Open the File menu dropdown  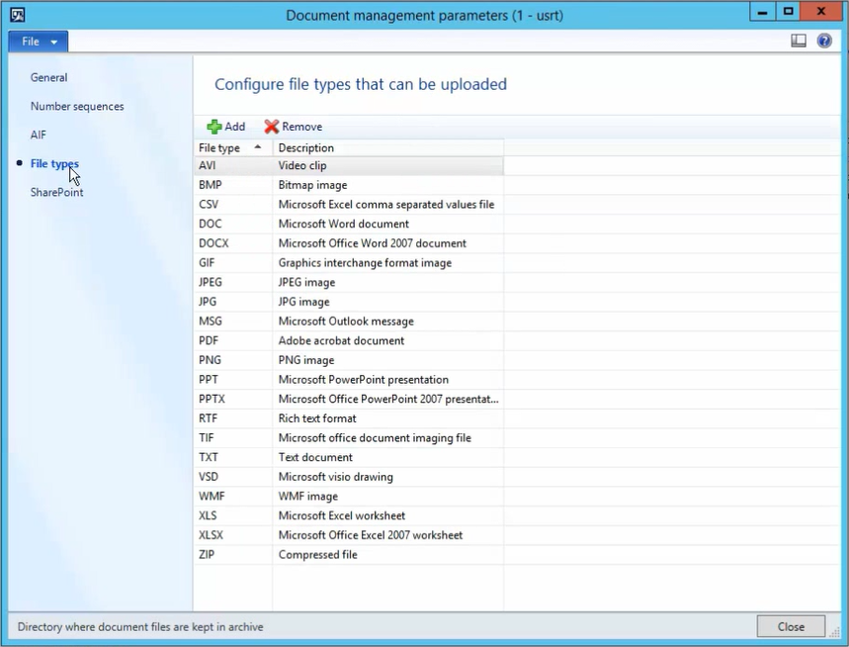click(39, 42)
